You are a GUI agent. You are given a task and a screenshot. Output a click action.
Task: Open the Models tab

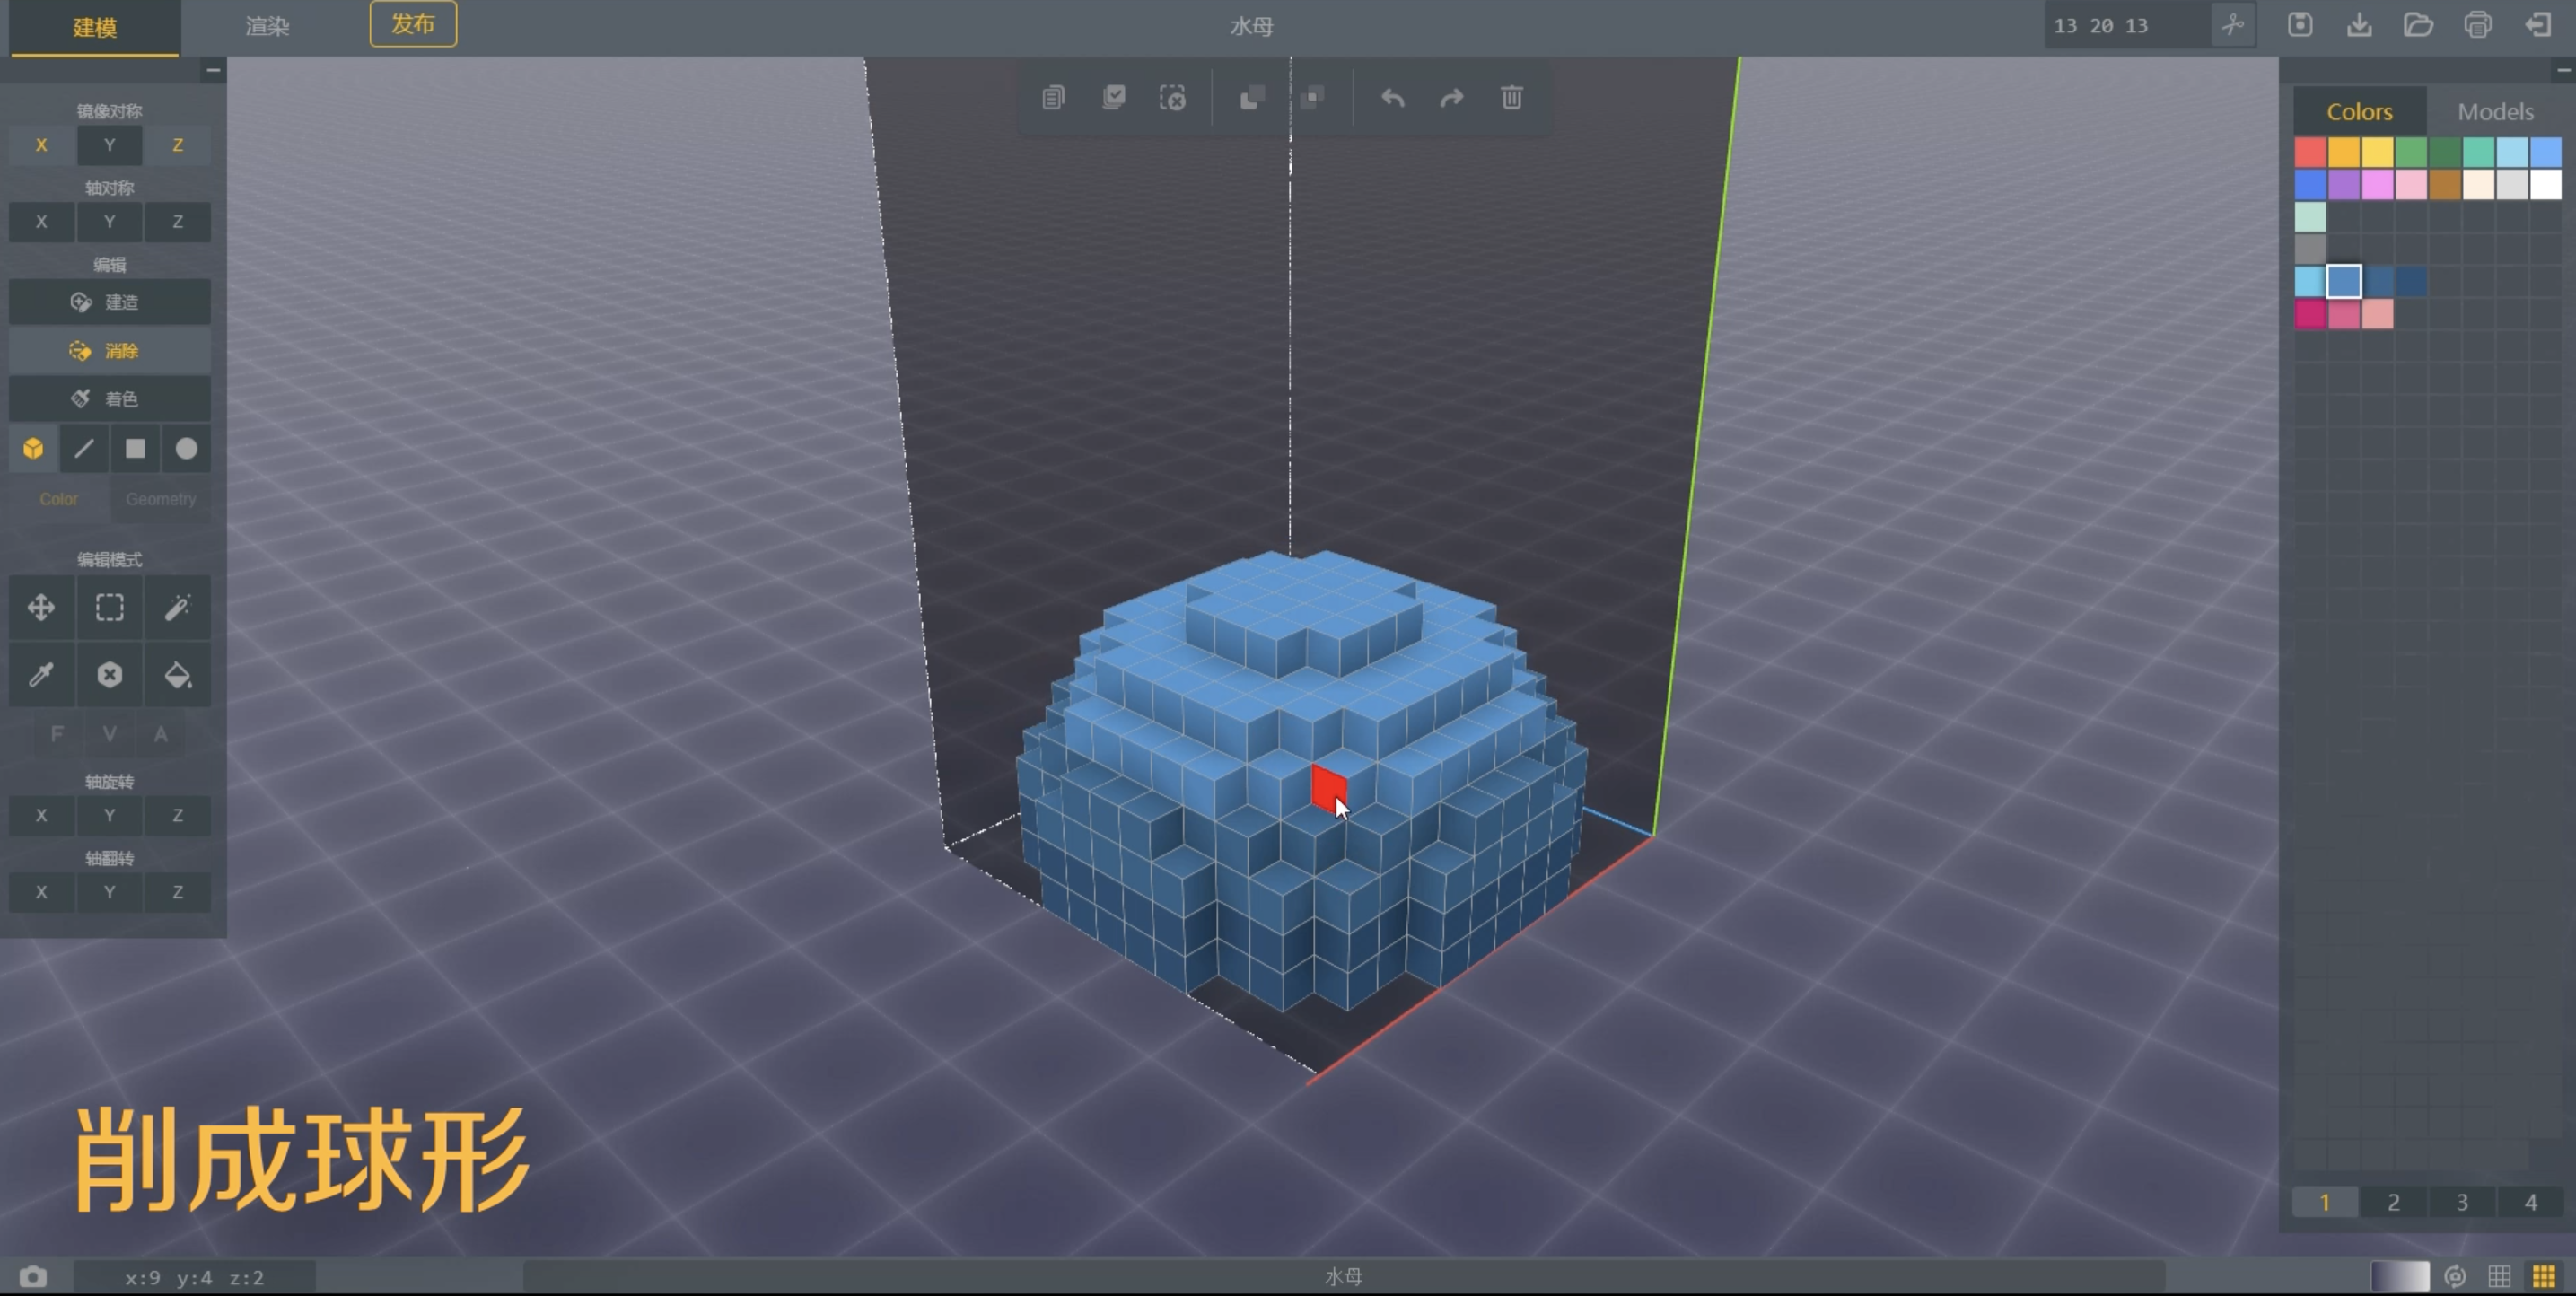click(2495, 111)
